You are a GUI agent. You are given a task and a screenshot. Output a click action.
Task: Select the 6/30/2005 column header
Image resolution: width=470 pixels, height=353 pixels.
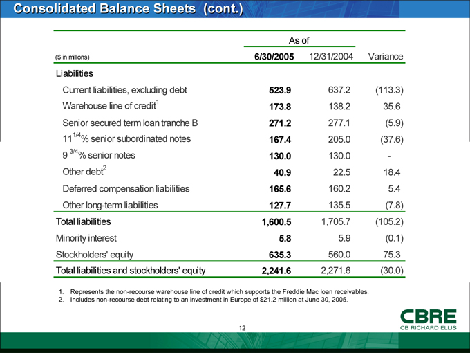(274, 55)
